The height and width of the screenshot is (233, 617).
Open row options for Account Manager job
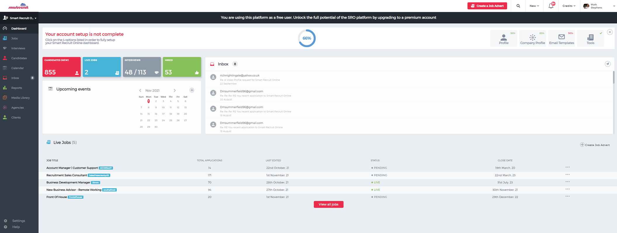pyautogui.click(x=567, y=167)
